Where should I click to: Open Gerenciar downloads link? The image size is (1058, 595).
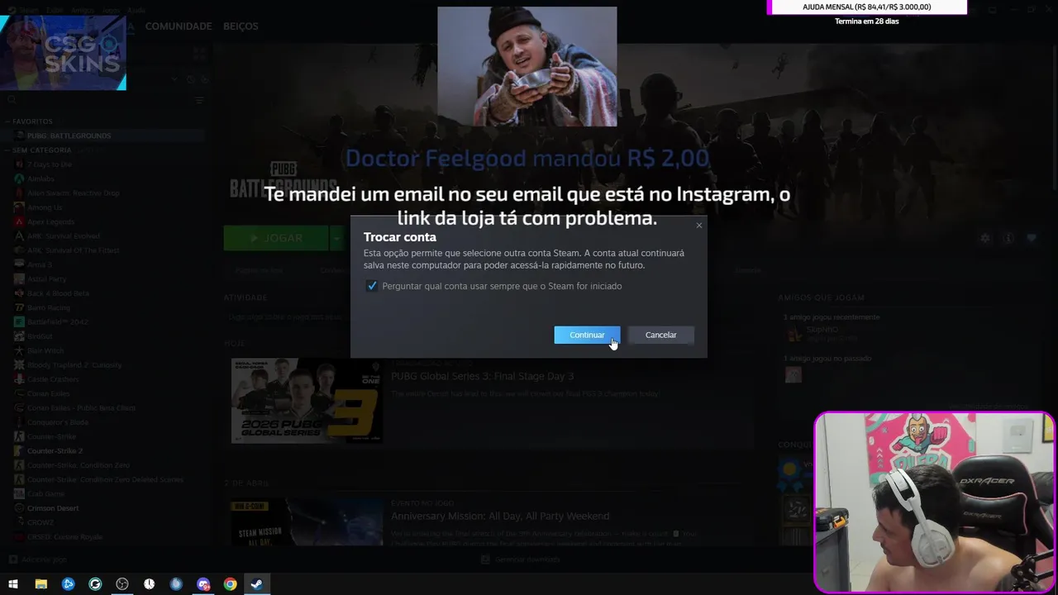tap(521, 559)
